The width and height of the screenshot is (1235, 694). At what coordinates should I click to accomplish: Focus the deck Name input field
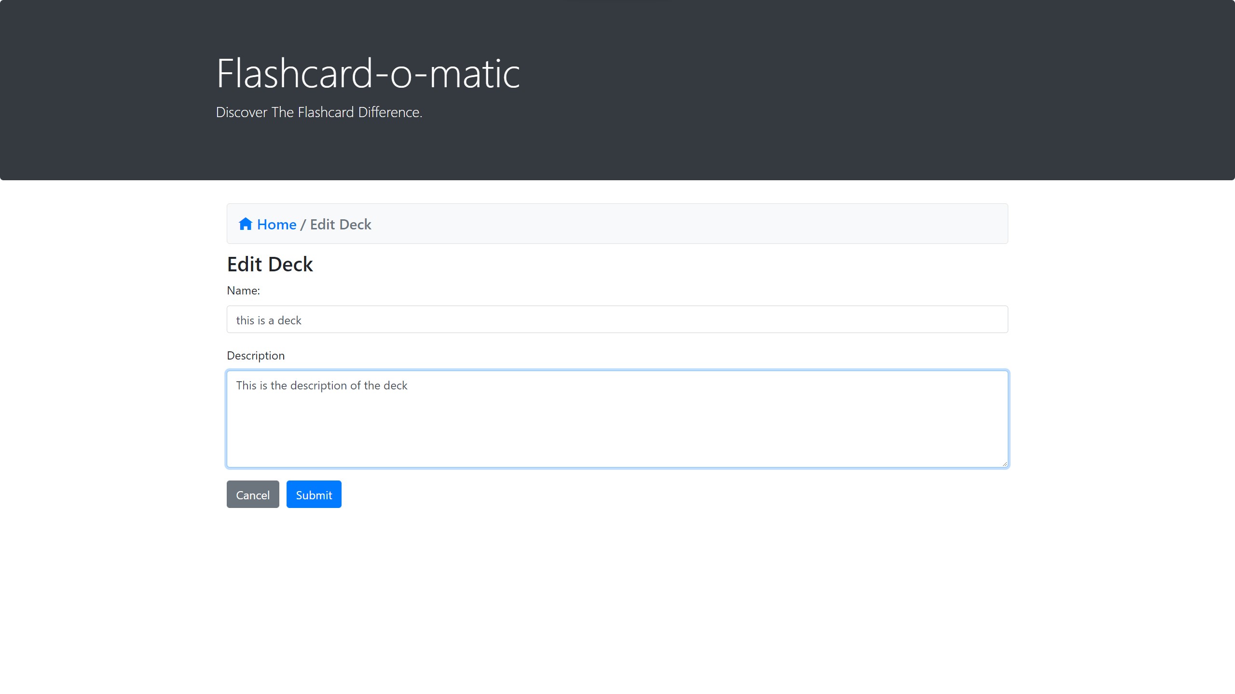pyautogui.click(x=617, y=319)
